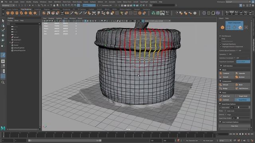Open the Mesh Tools menu
The width and height of the screenshot is (255, 143).
[x=67, y=2]
